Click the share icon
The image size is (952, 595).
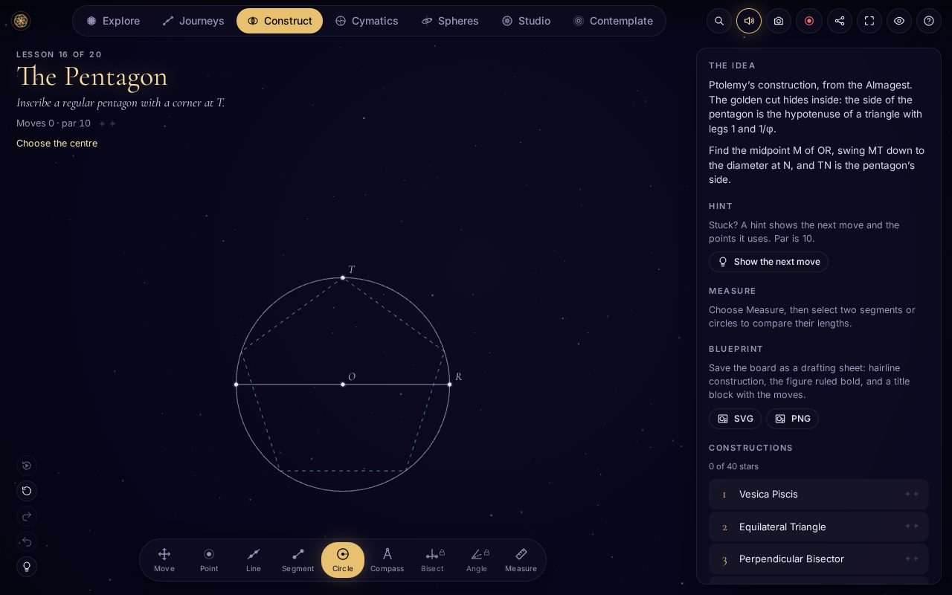tap(840, 21)
